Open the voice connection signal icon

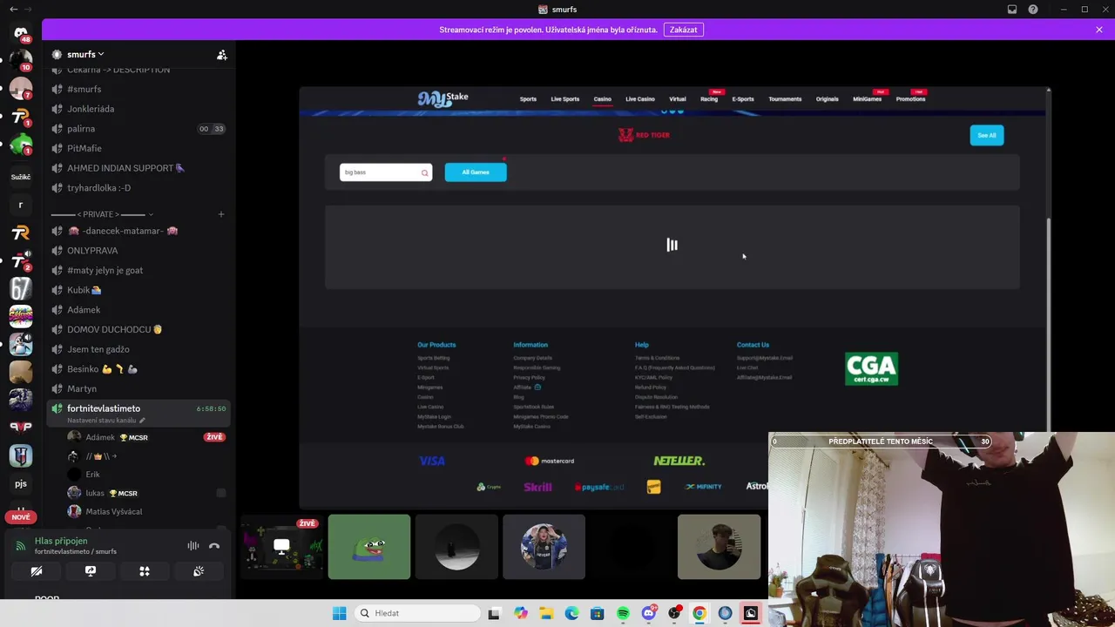21,546
